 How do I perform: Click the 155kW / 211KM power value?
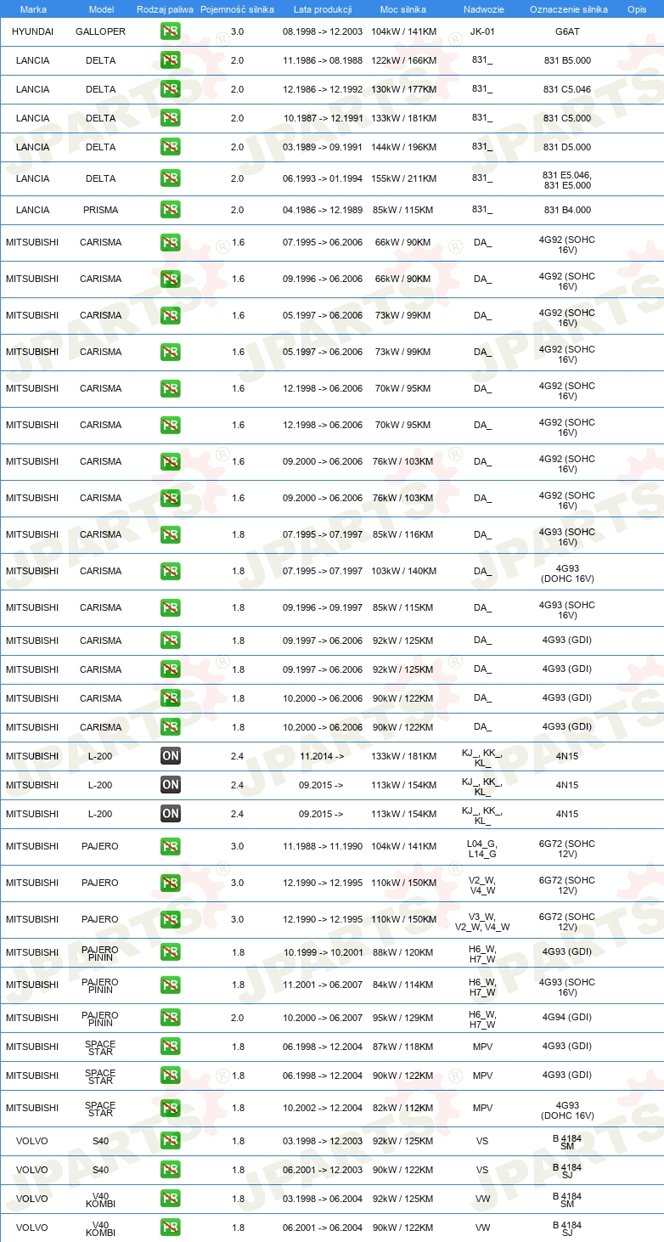click(404, 178)
